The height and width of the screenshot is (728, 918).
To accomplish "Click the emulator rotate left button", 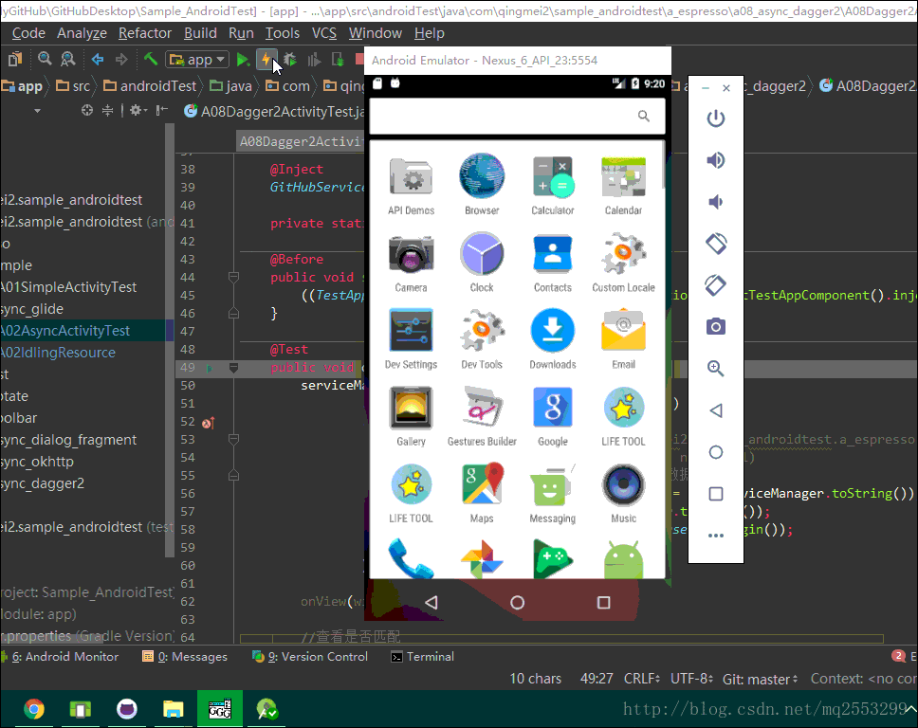I will tap(715, 244).
